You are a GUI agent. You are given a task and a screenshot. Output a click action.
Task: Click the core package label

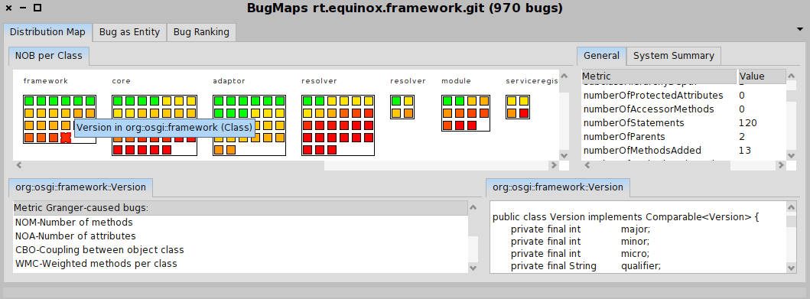click(x=121, y=81)
